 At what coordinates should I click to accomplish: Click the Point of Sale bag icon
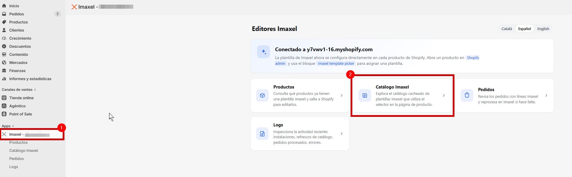[4, 114]
